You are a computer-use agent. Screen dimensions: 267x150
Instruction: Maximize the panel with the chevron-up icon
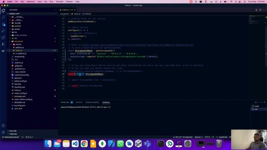pos(261,102)
